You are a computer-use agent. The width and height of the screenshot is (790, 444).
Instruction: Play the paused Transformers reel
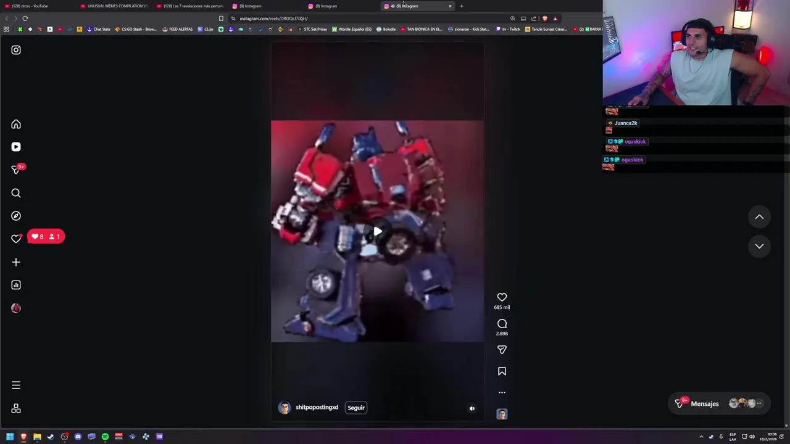tap(377, 231)
